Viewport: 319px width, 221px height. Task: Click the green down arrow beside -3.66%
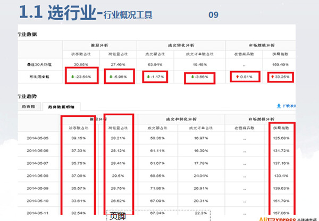coord(190,77)
